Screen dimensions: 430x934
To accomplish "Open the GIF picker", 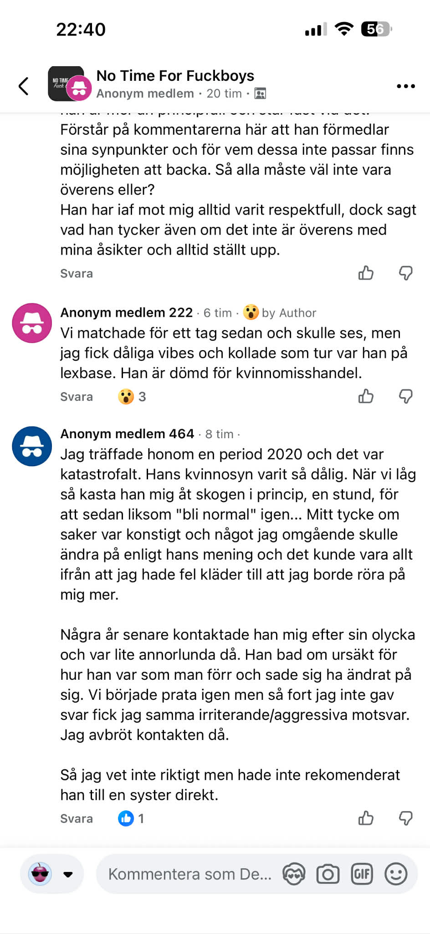I will (x=362, y=874).
